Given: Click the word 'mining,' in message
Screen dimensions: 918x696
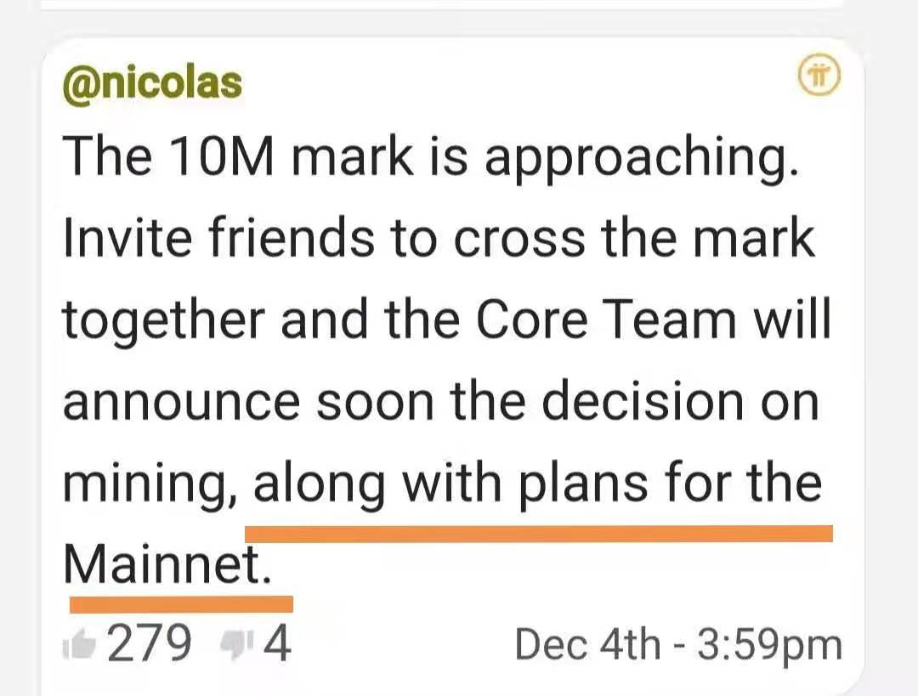Looking at the screenshot, I should (150, 485).
